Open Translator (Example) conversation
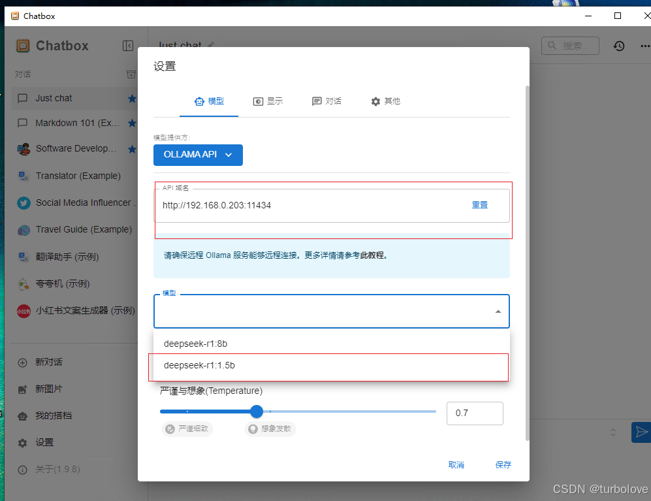This screenshot has height=501, width=651. point(74,176)
